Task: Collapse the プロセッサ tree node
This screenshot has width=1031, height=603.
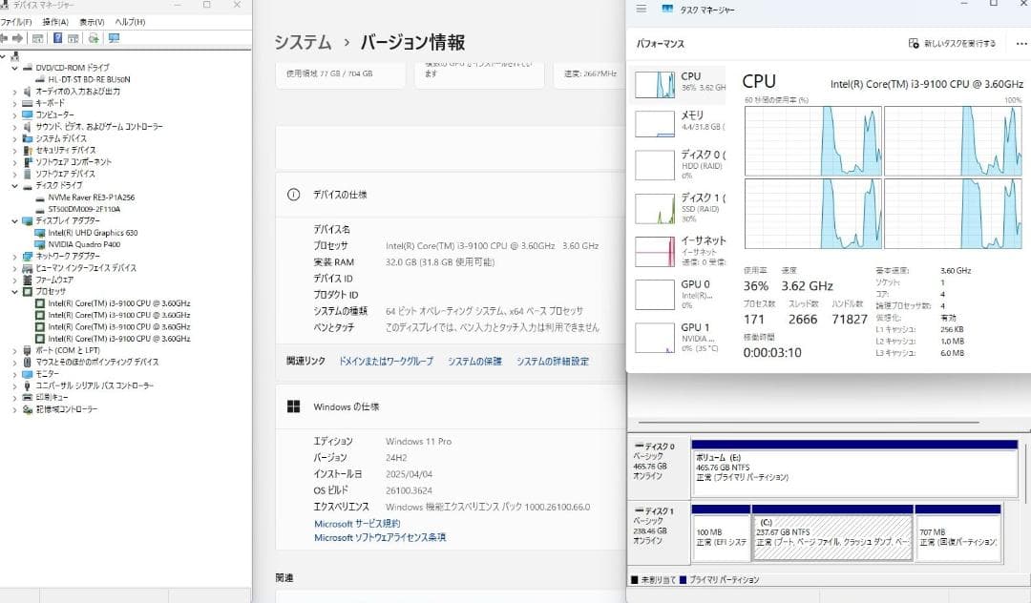Action: (12, 292)
